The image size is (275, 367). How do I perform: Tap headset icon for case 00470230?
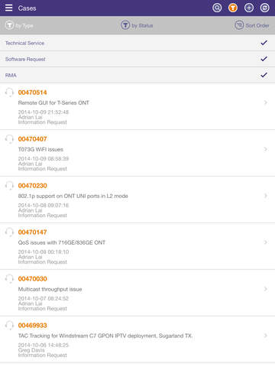pos(9,186)
